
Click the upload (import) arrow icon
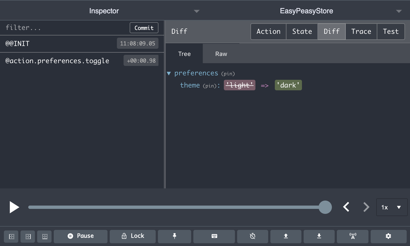click(286, 236)
